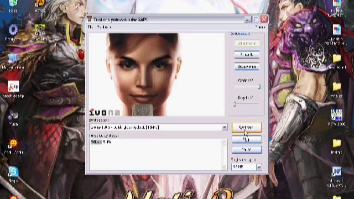Select the Skype desktop icon
354x199 pixels.
[x=13, y=172]
